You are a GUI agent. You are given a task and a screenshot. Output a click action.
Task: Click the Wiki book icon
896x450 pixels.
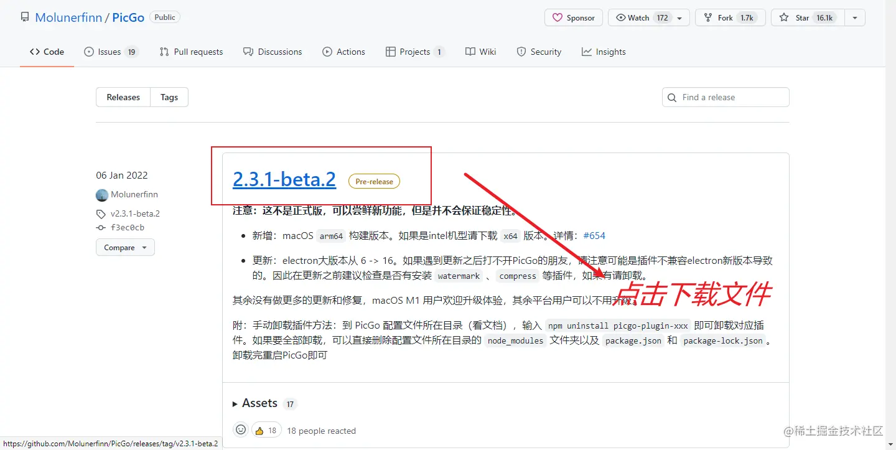point(470,52)
